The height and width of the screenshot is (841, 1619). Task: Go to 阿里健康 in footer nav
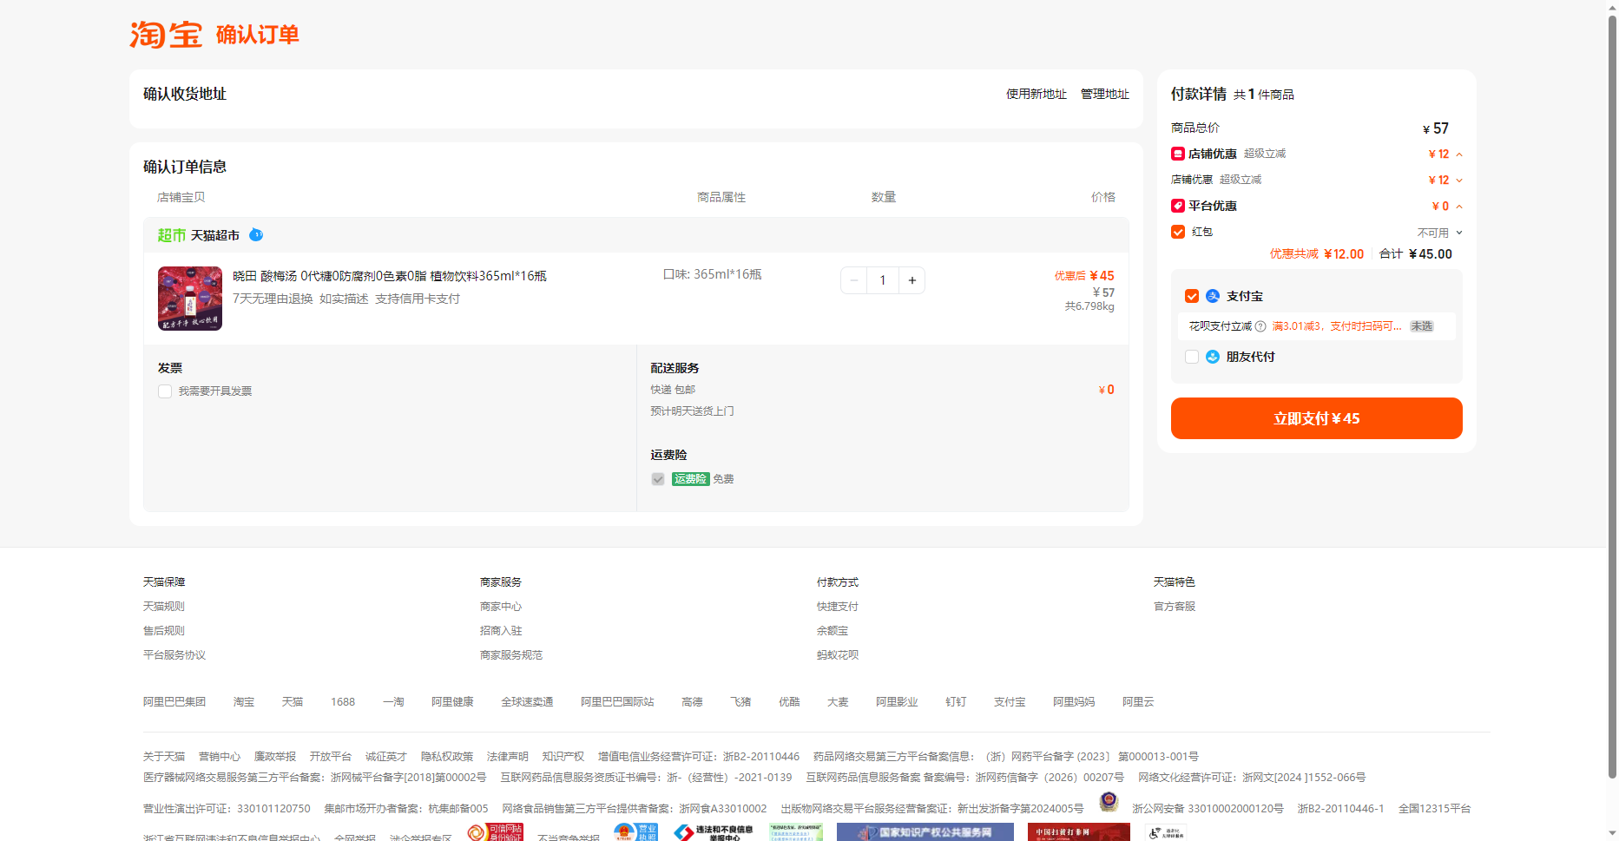(x=452, y=702)
